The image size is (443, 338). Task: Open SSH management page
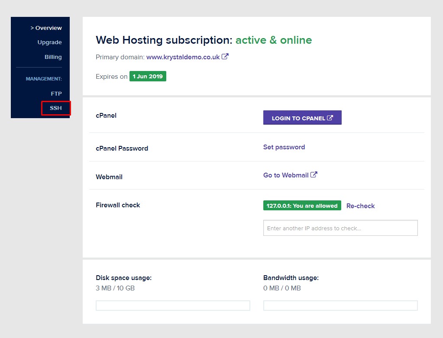(56, 108)
